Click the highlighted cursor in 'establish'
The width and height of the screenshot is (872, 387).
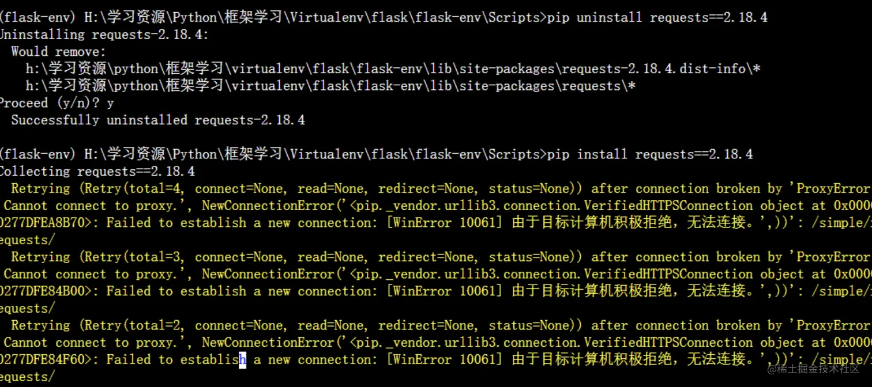pos(243,360)
